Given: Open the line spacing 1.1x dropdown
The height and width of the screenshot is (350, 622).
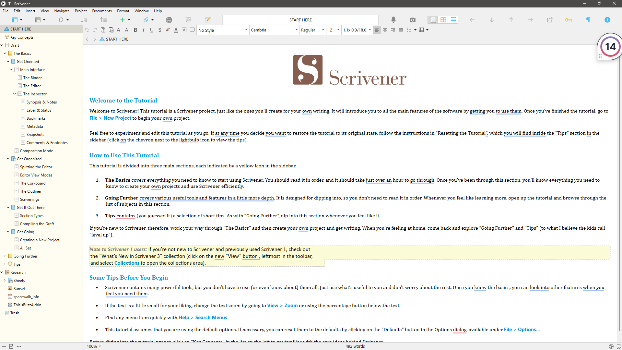Looking at the screenshot, I should 357,30.
